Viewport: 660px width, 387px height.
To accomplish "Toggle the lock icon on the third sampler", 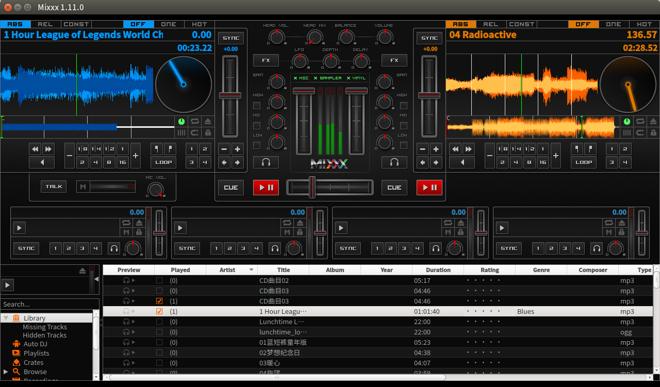I will 461,232.
